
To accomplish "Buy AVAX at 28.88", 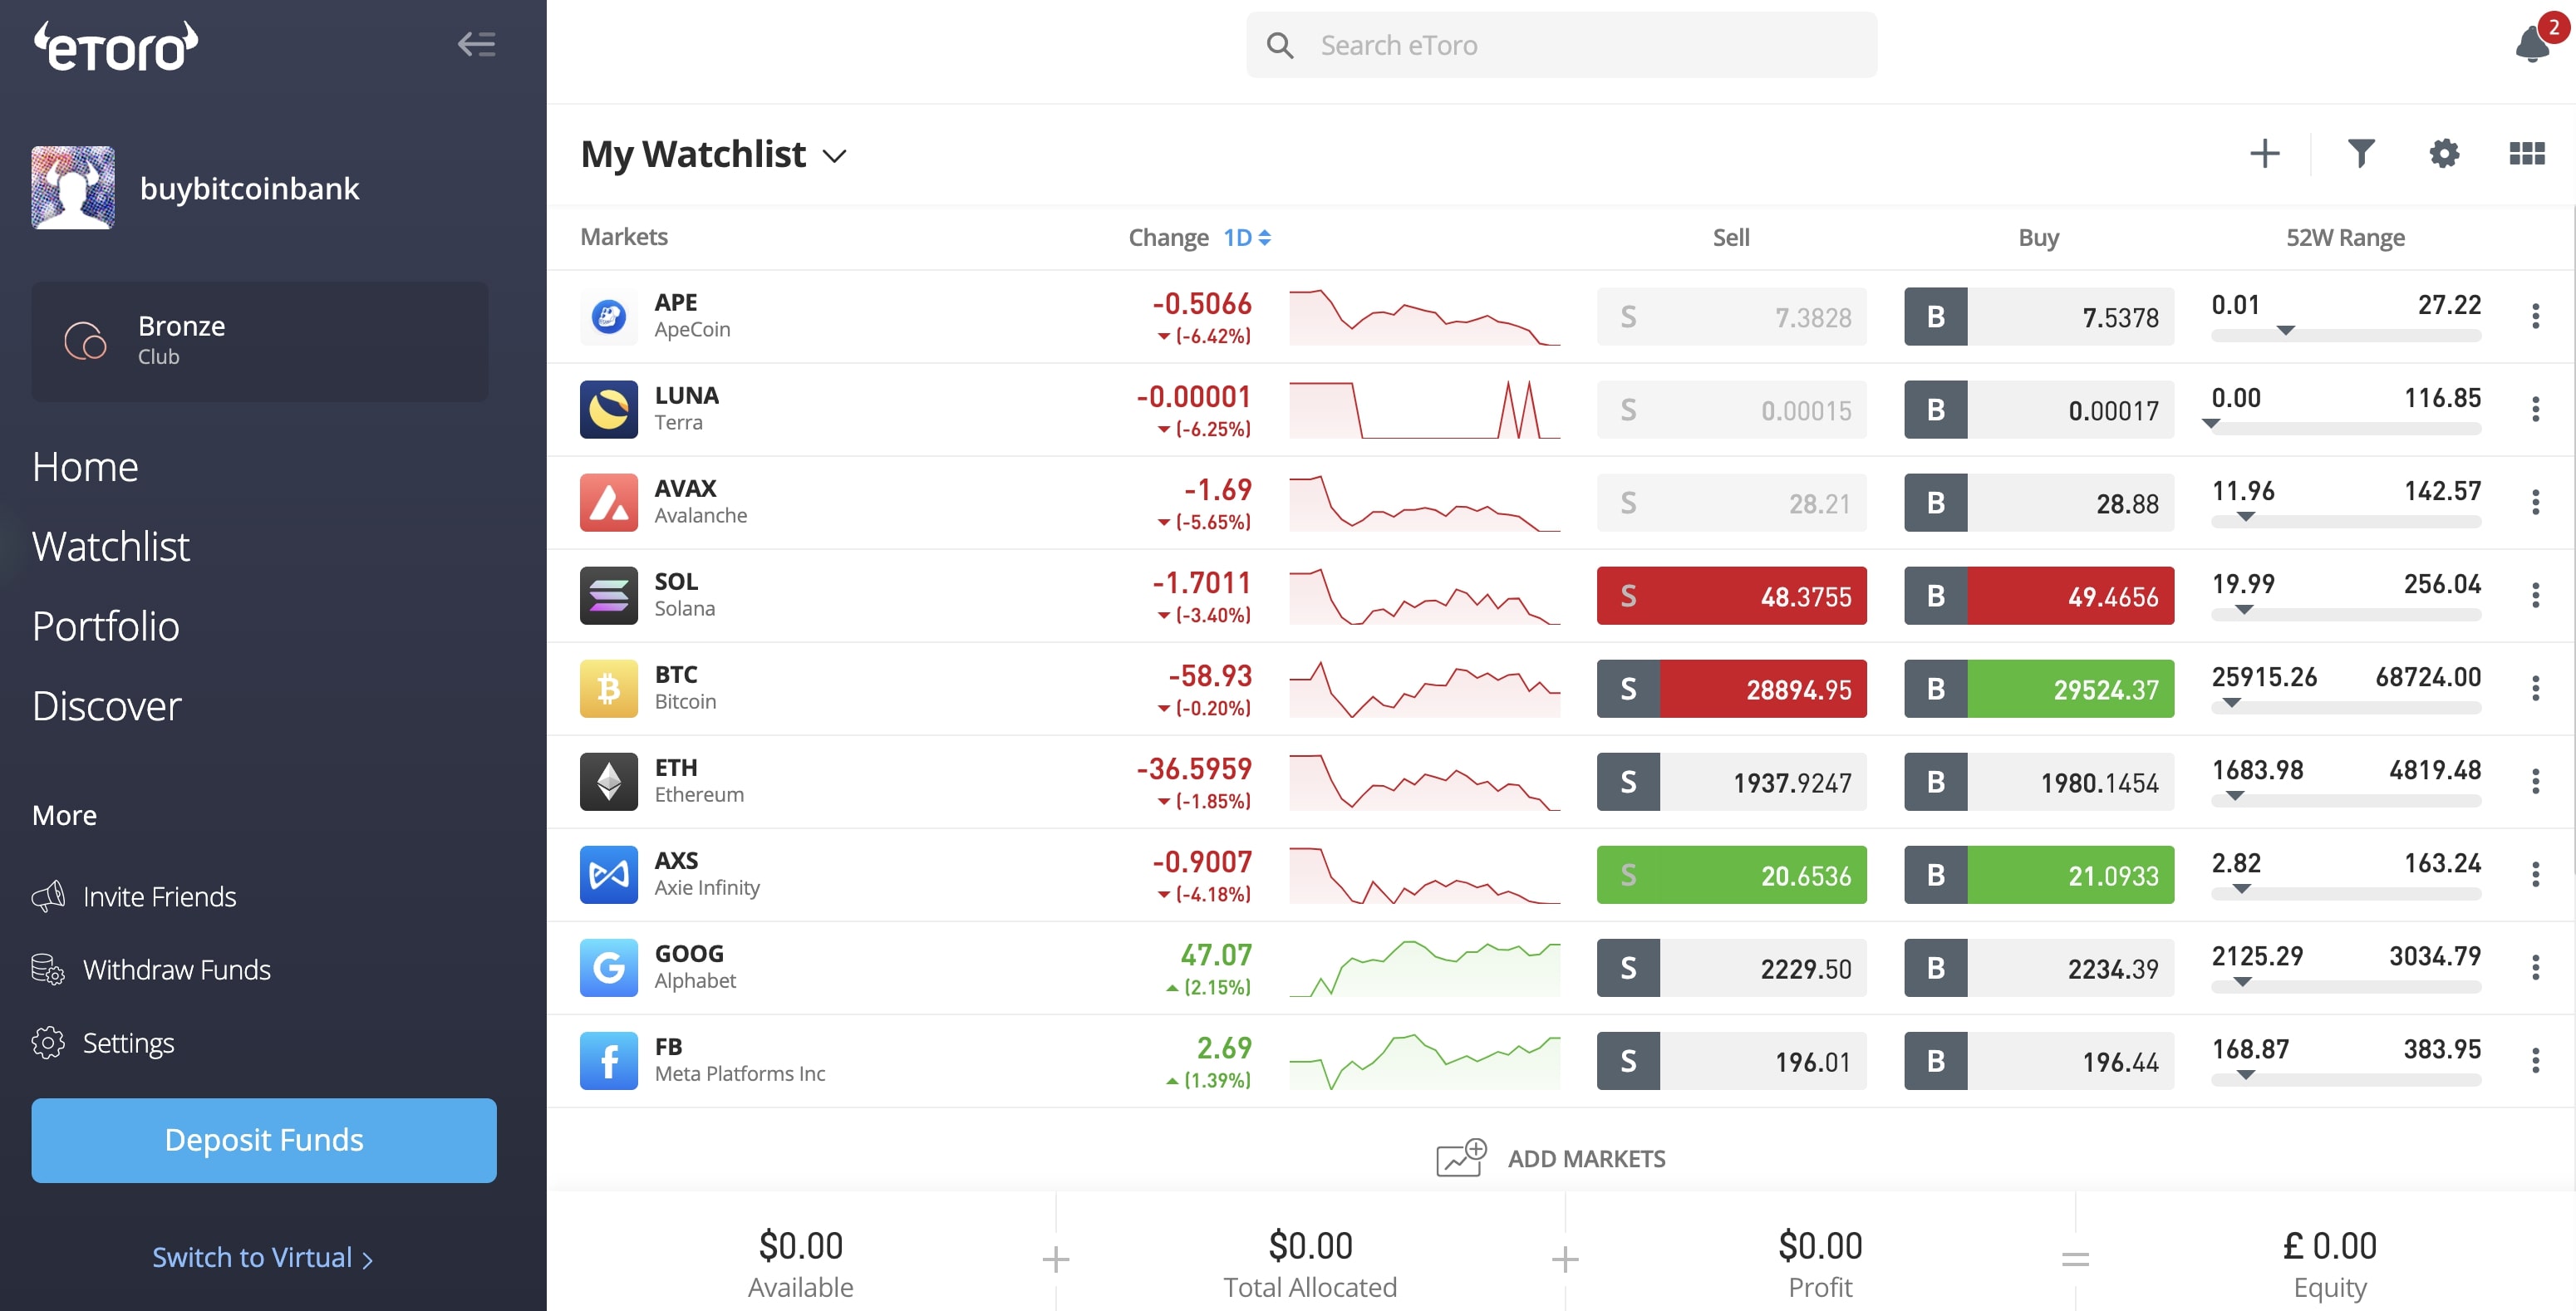I will 2038,503.
